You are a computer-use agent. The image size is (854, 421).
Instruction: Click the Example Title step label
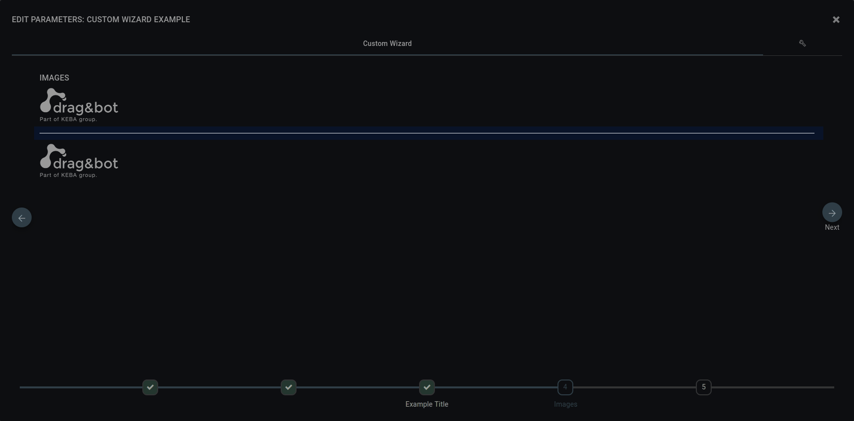click(x=427, y=404)
